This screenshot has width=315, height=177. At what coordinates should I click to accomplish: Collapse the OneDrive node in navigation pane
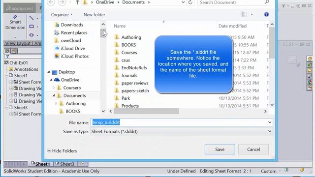(x=51, y=80)
